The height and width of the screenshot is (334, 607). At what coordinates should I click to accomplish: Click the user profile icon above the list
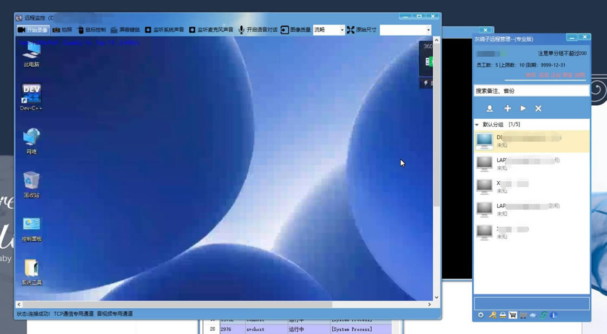point(490,108)
